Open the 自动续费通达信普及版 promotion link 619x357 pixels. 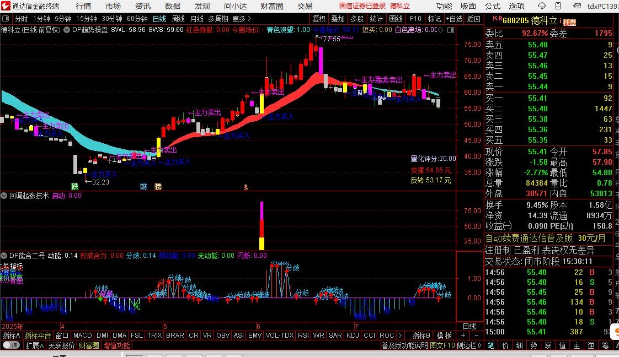545,239
